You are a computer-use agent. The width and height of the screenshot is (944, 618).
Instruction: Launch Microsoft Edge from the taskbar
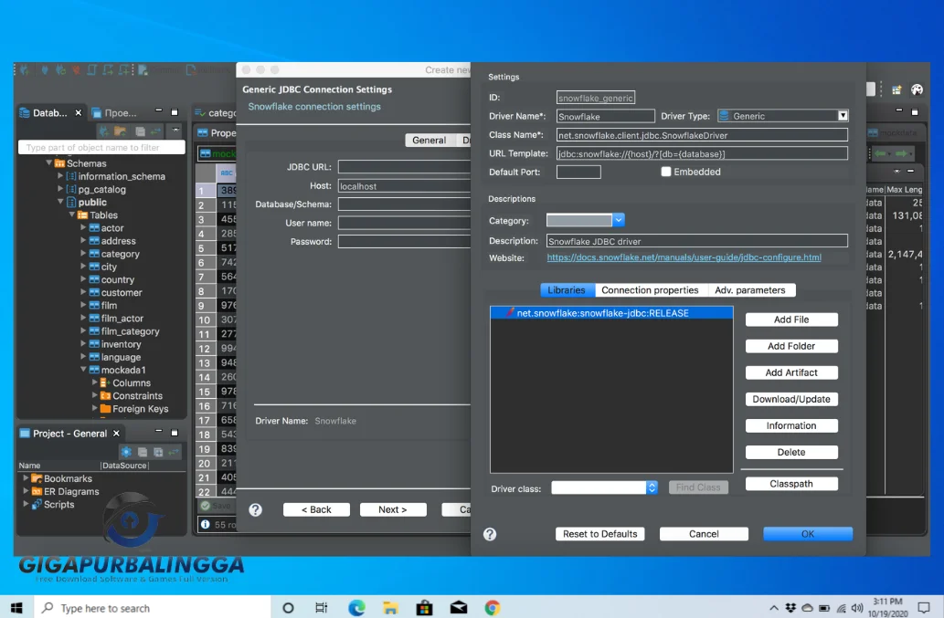coord(356,608)
